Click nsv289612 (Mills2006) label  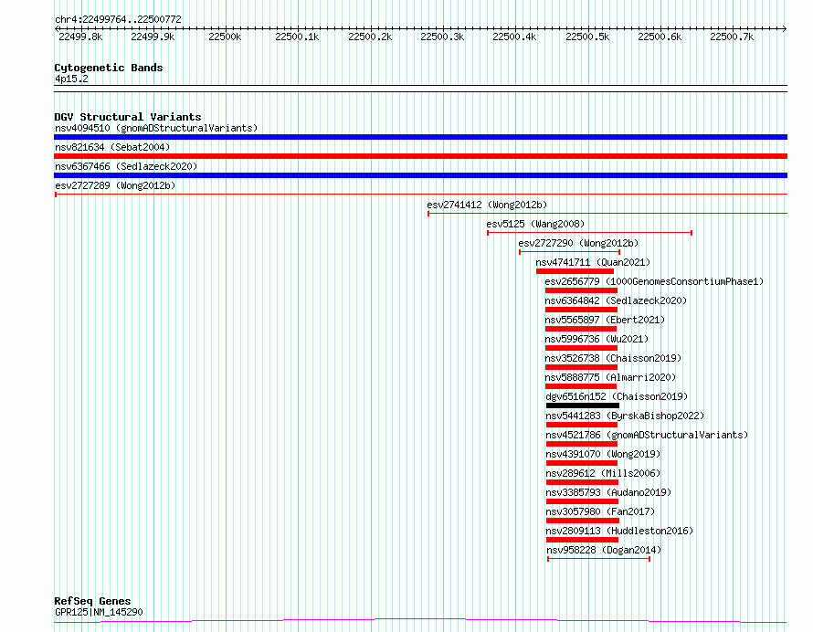click(x=603, y=473)
